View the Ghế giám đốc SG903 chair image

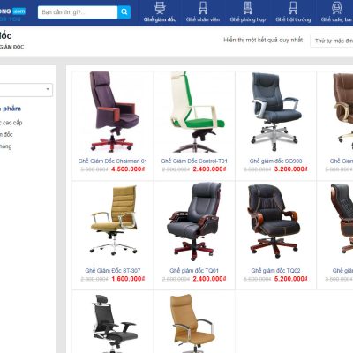click(275, 112)
